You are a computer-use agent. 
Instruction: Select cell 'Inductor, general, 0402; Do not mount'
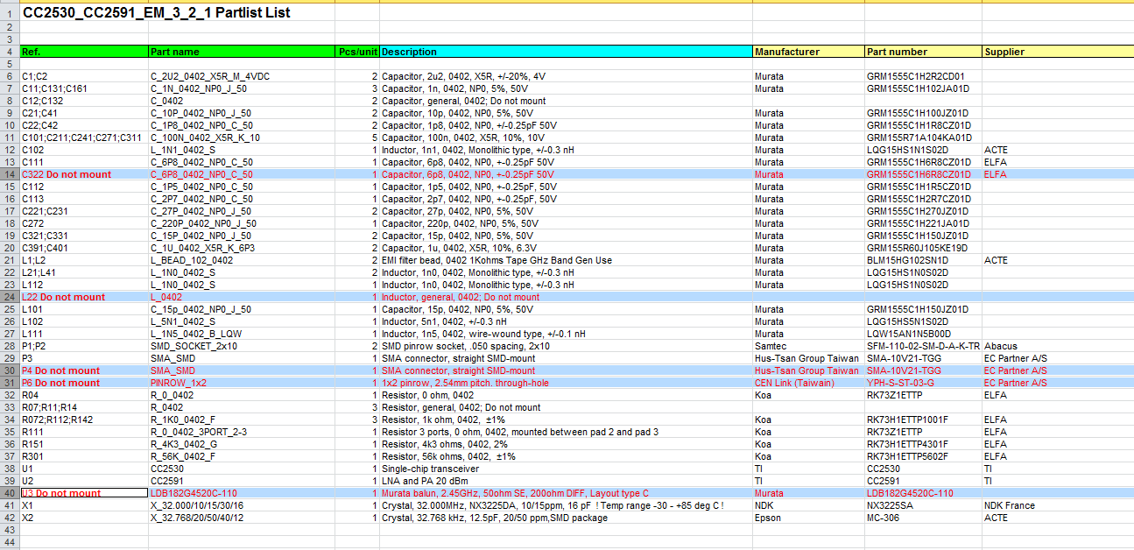(x=566, y=297)
